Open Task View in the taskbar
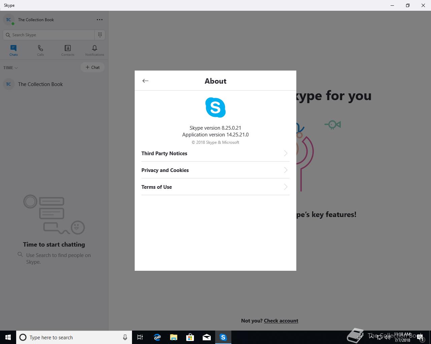 140,337
